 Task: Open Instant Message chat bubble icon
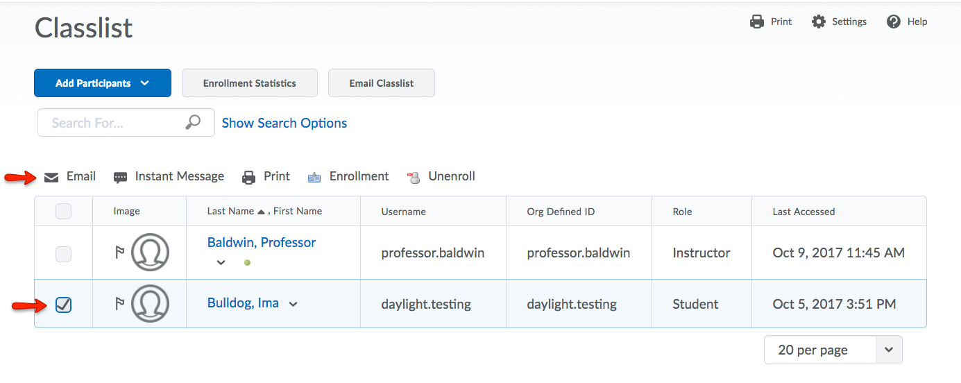tap(120, 177)
